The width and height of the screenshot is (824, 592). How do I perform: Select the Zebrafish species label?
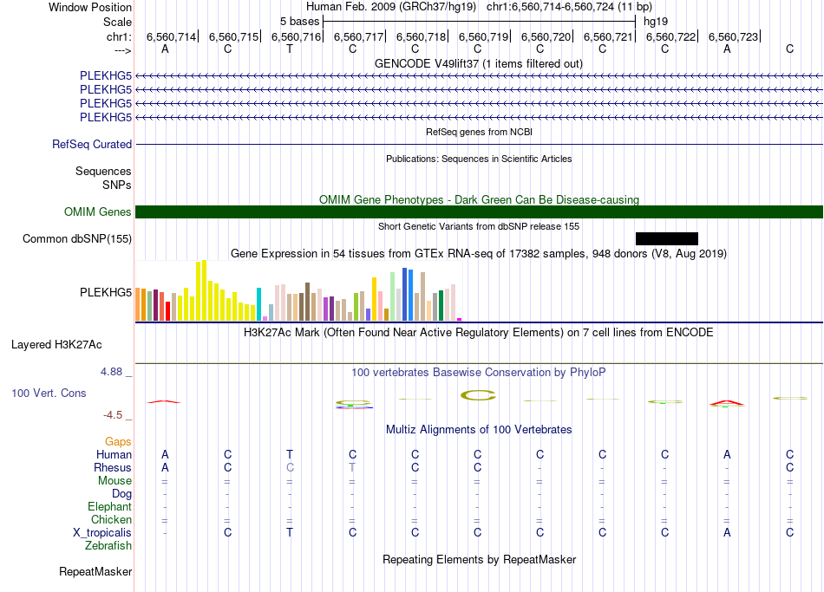108,546
